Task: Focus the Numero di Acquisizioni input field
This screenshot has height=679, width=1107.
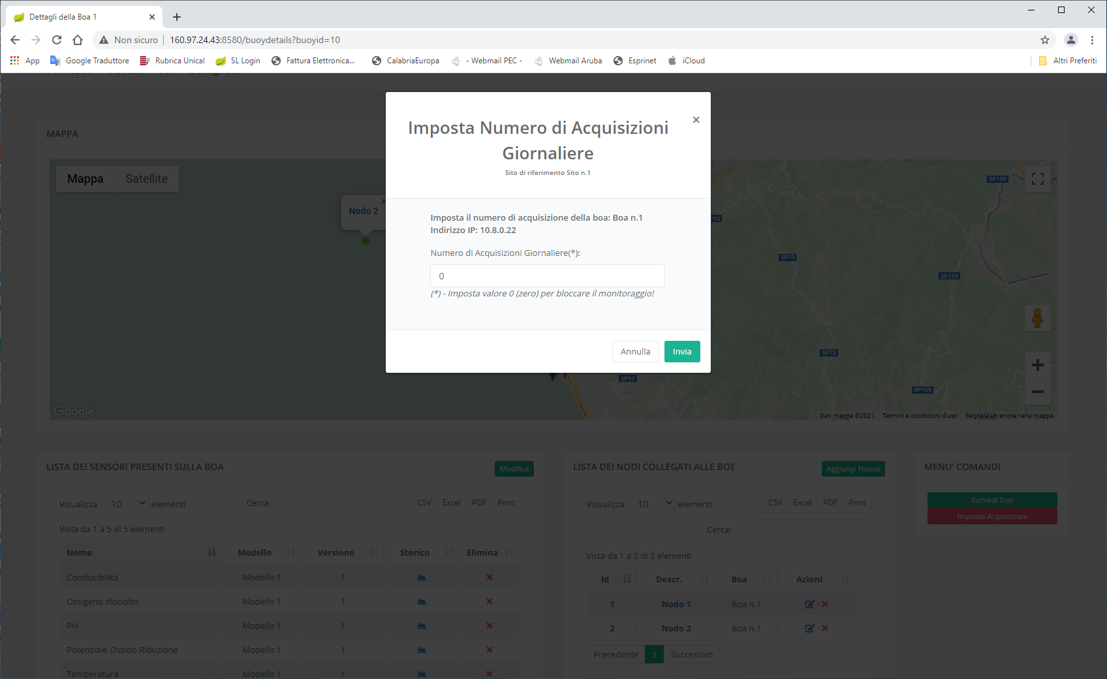Action: pos(547,276)
